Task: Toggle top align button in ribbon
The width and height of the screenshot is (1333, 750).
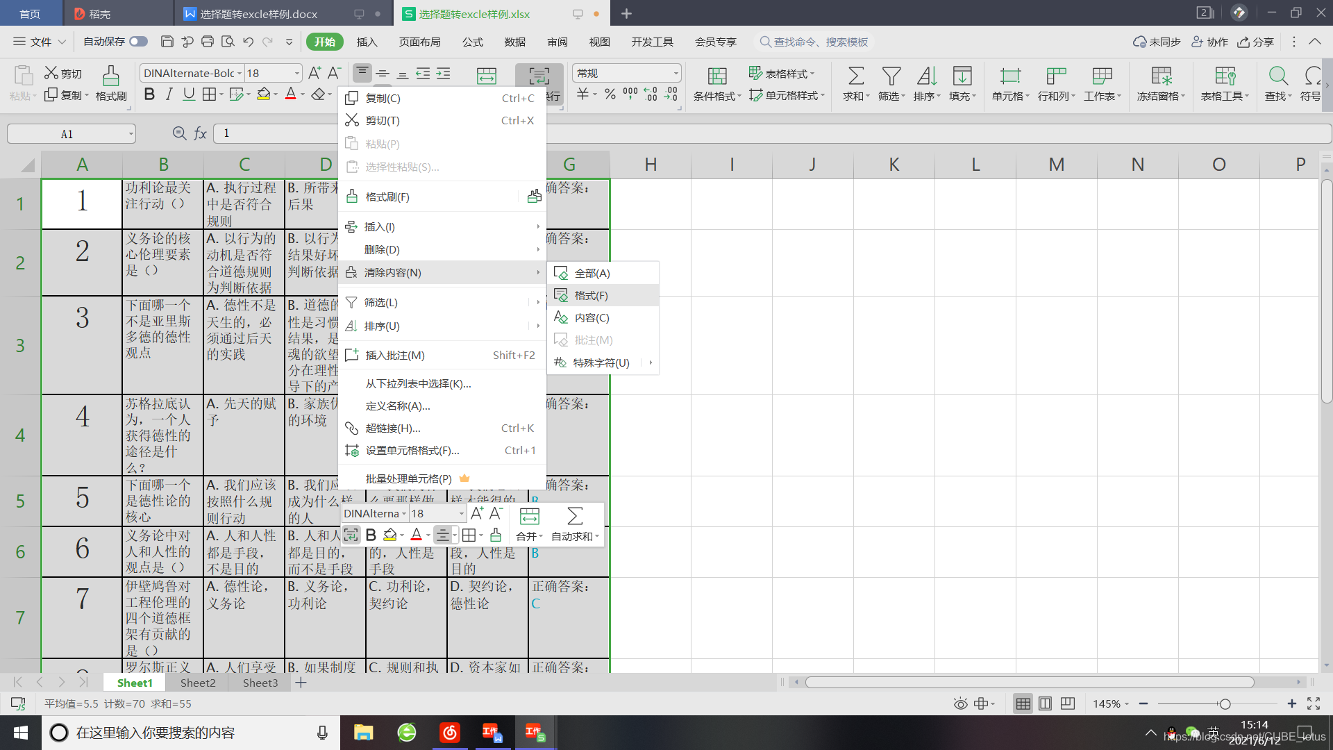Action: 362,73
